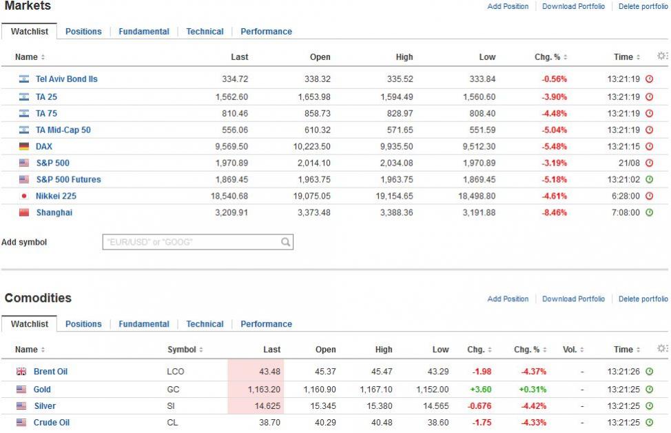Sort Comodities table by Symbol column
This screenshot has height=433, width=671.
(185, 350)
